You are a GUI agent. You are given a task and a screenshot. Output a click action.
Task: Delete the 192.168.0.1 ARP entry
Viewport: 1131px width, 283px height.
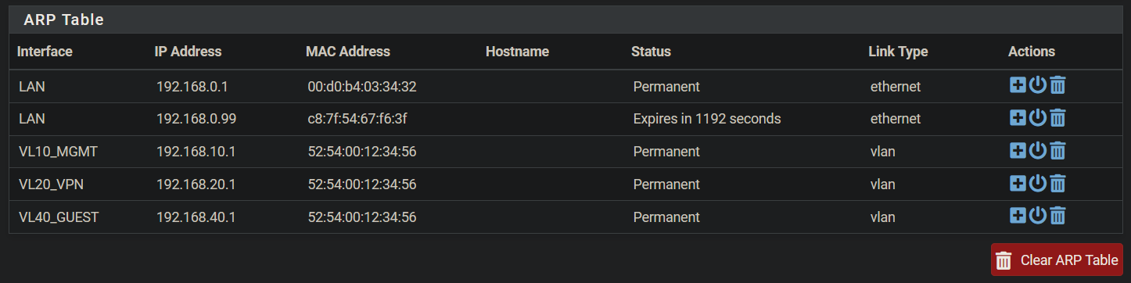coord(1057,85)
